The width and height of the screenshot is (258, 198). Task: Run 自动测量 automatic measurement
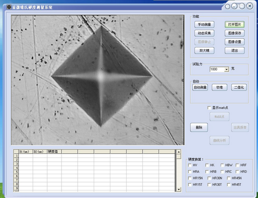point(200,87)
